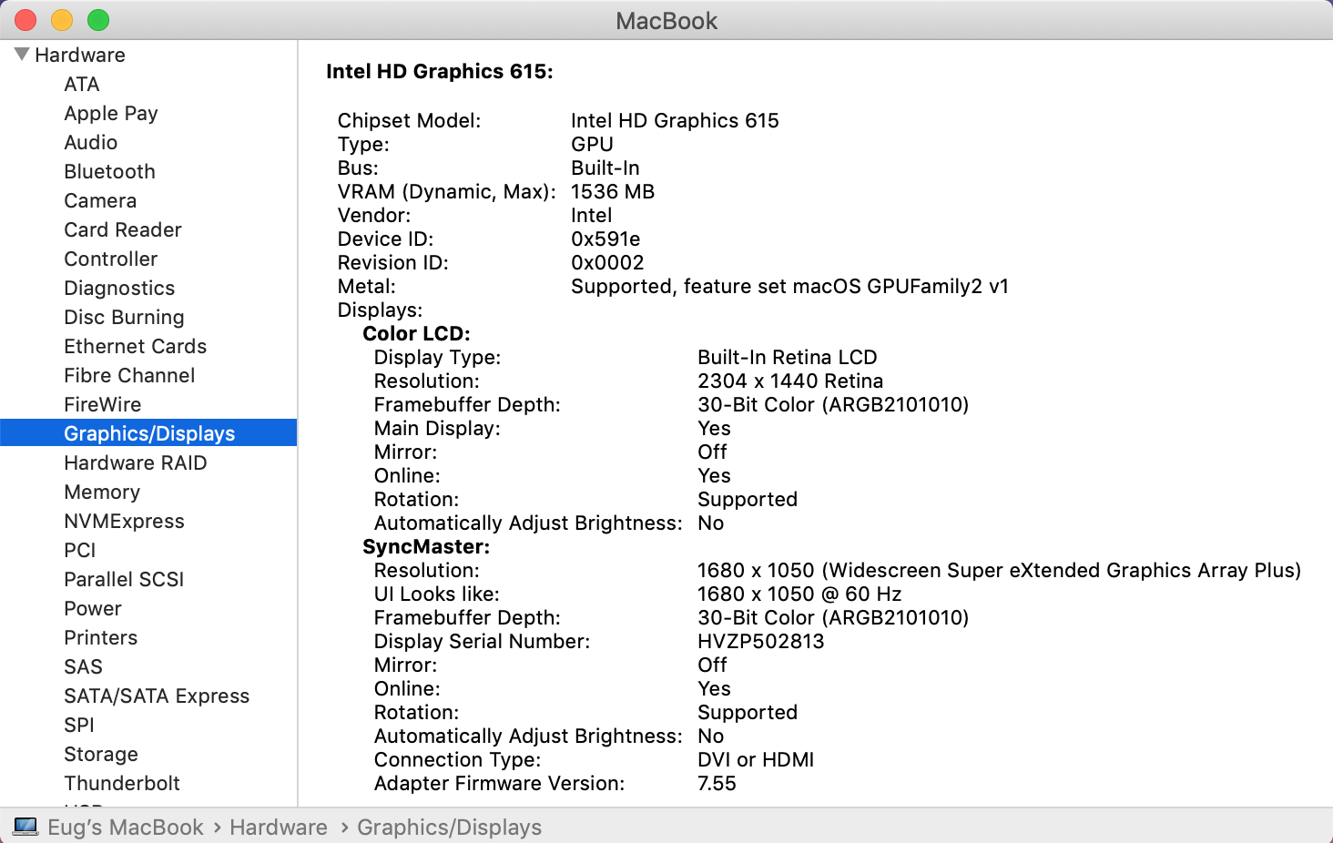This screenshot has height=843, width=1333.
Task: Select Card Reader in the sidebar
Action: [123, 229]
